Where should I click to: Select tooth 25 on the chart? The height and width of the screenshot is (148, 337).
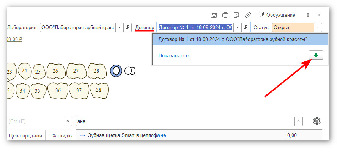click(39, 72)
